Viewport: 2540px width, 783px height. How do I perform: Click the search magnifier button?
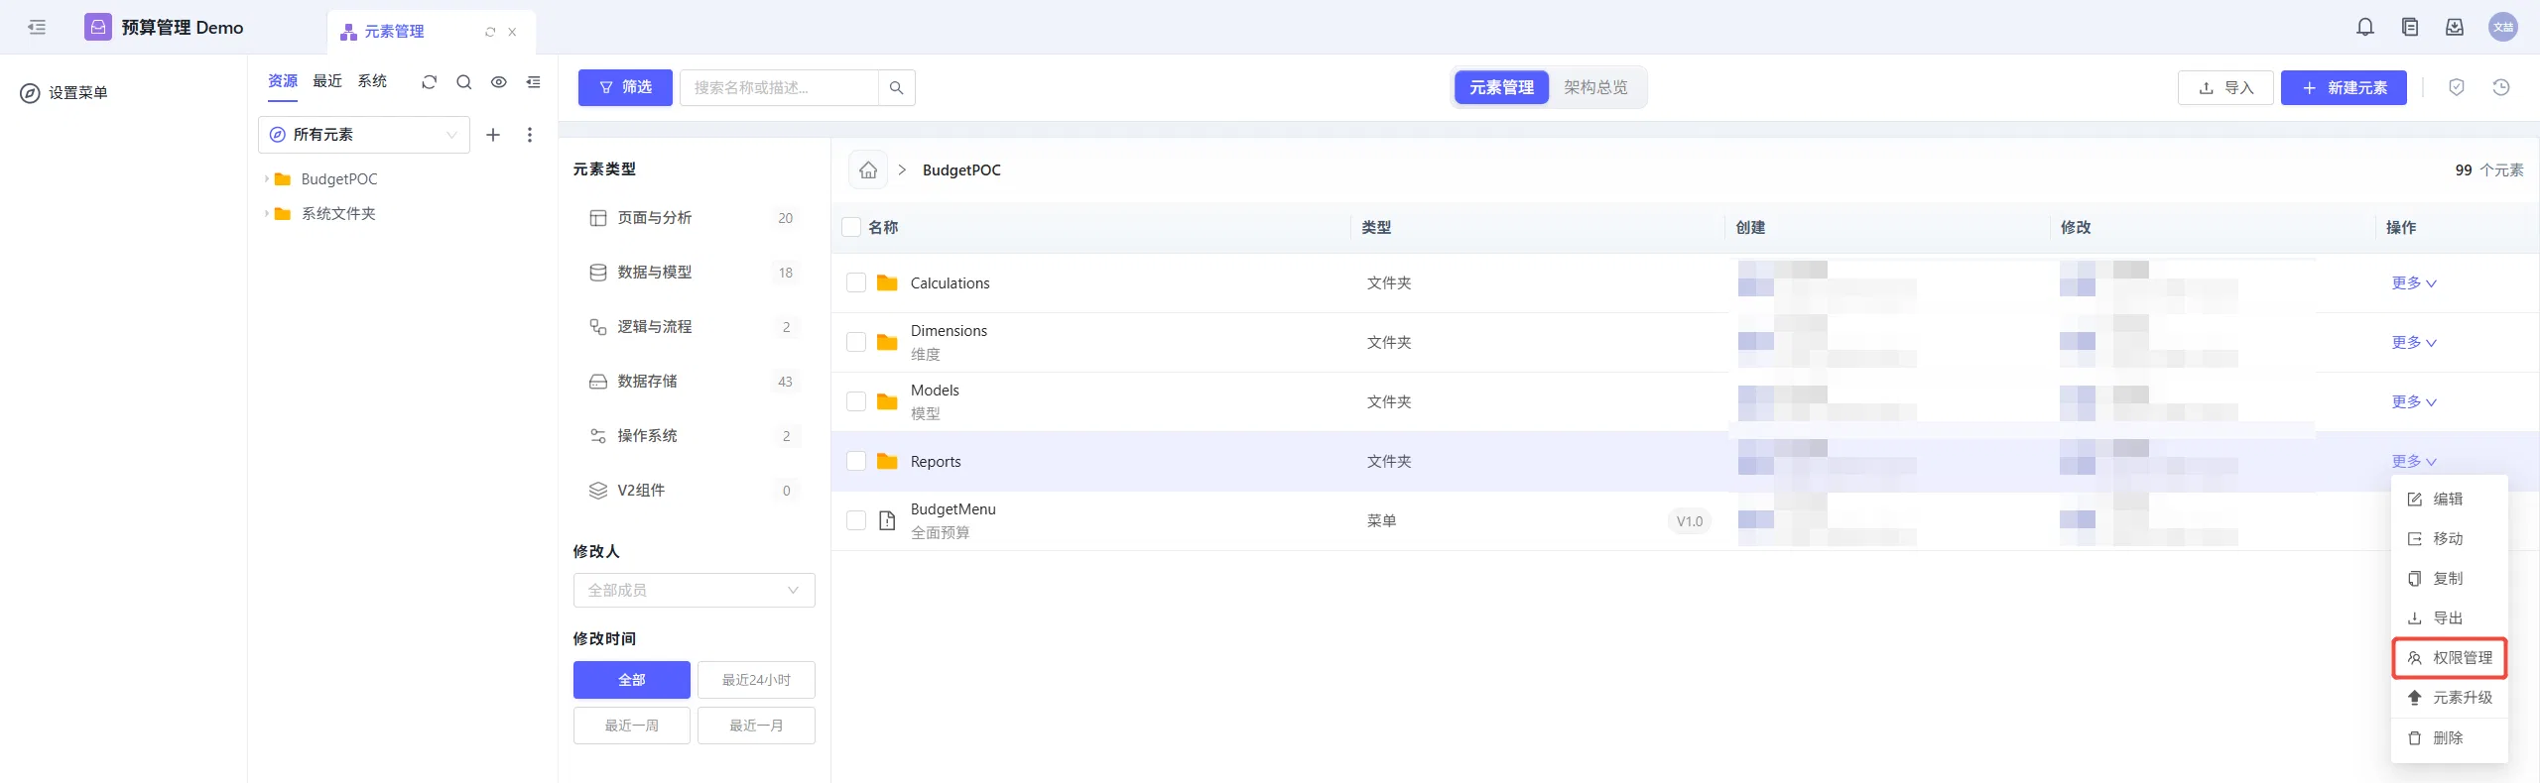pos(896,87)
